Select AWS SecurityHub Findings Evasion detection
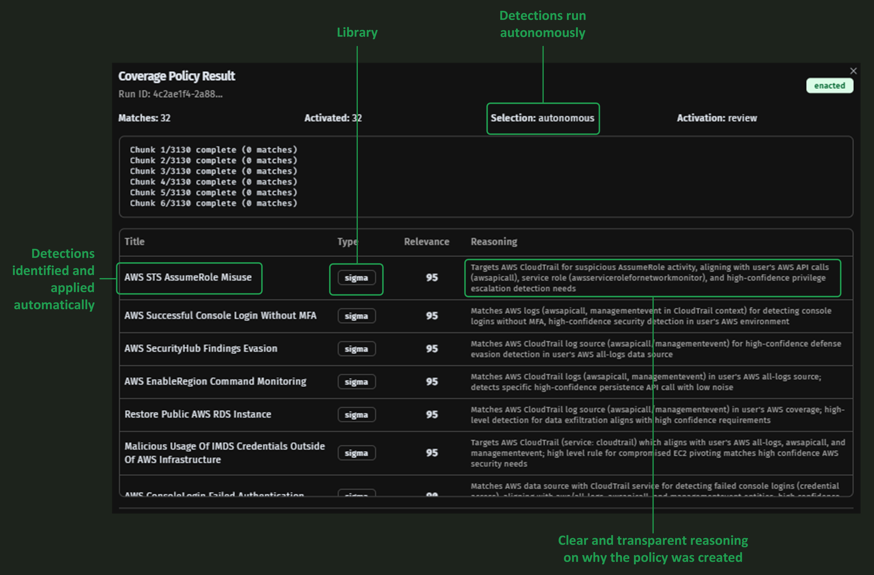The width and height of the screenshot is (874, 575). [x=201, y=349]
